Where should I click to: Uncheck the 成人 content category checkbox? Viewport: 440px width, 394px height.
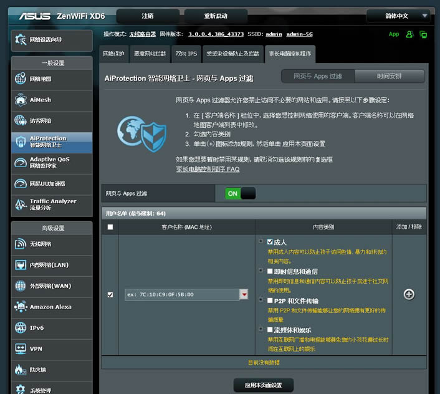coord(270,242)
